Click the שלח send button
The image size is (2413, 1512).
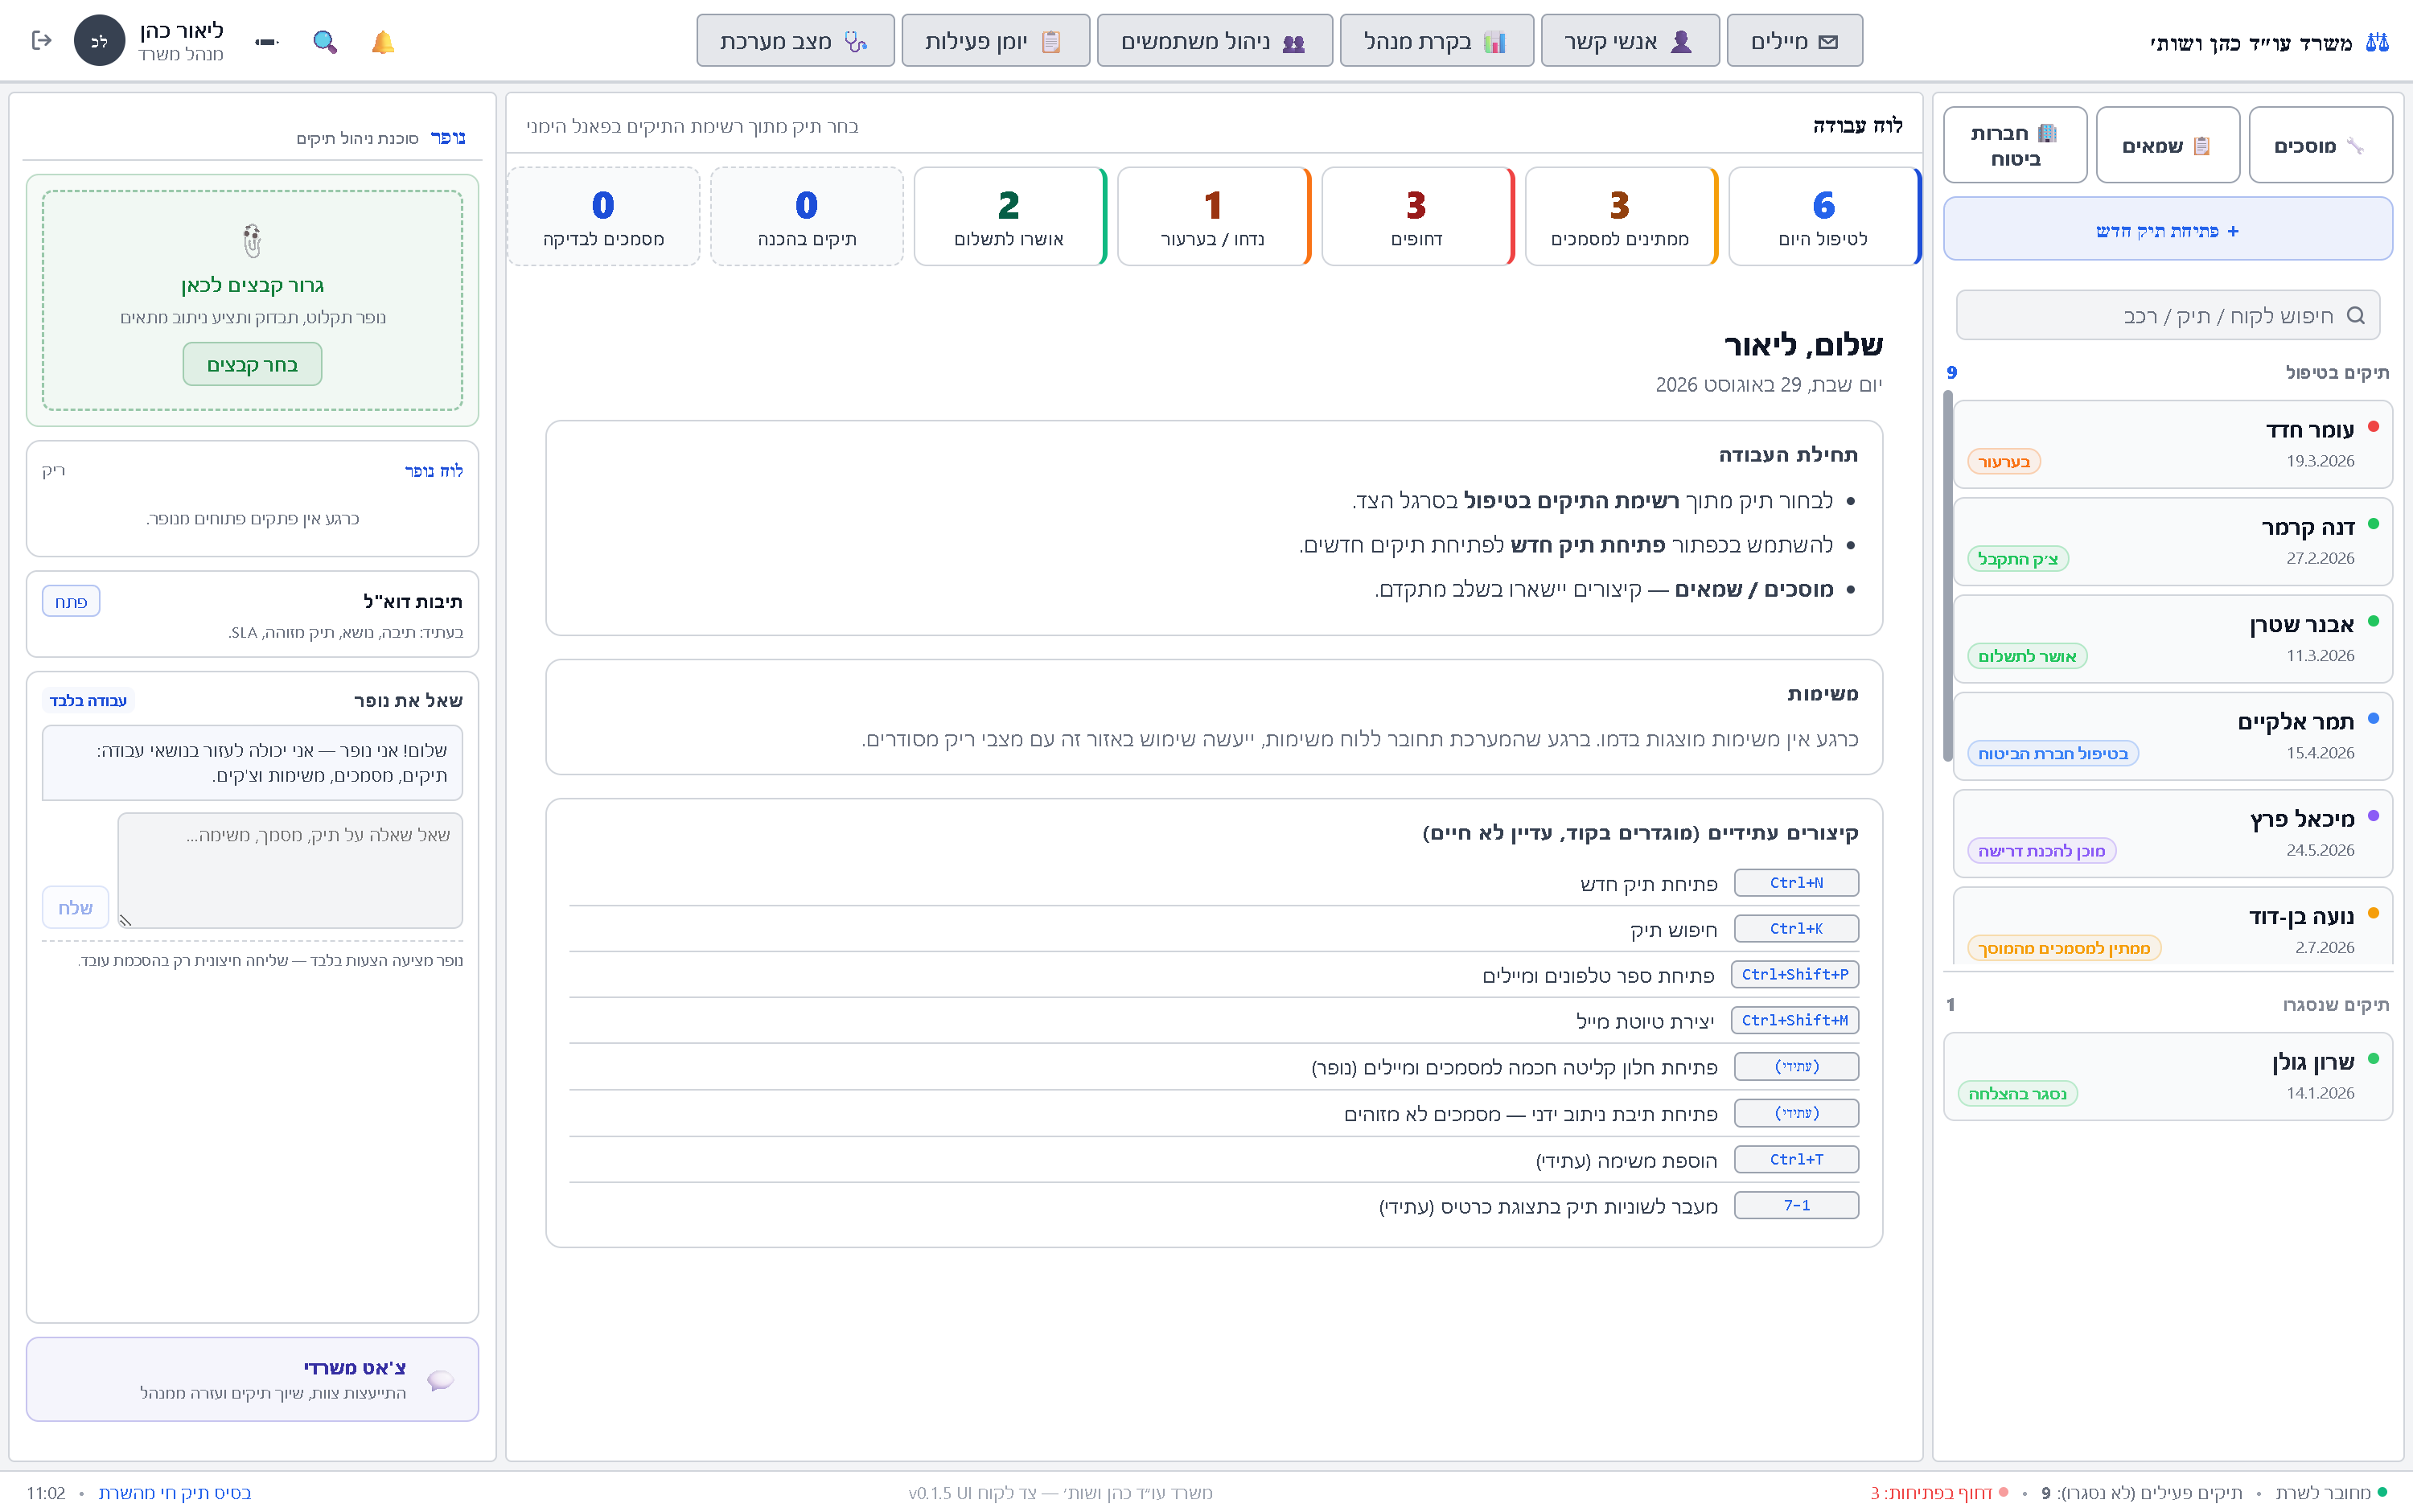tap(75, 907)
